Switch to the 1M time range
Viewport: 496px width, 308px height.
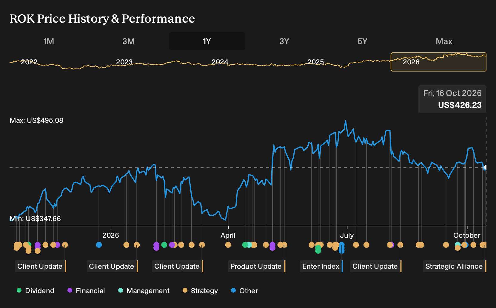pos(49,41)
